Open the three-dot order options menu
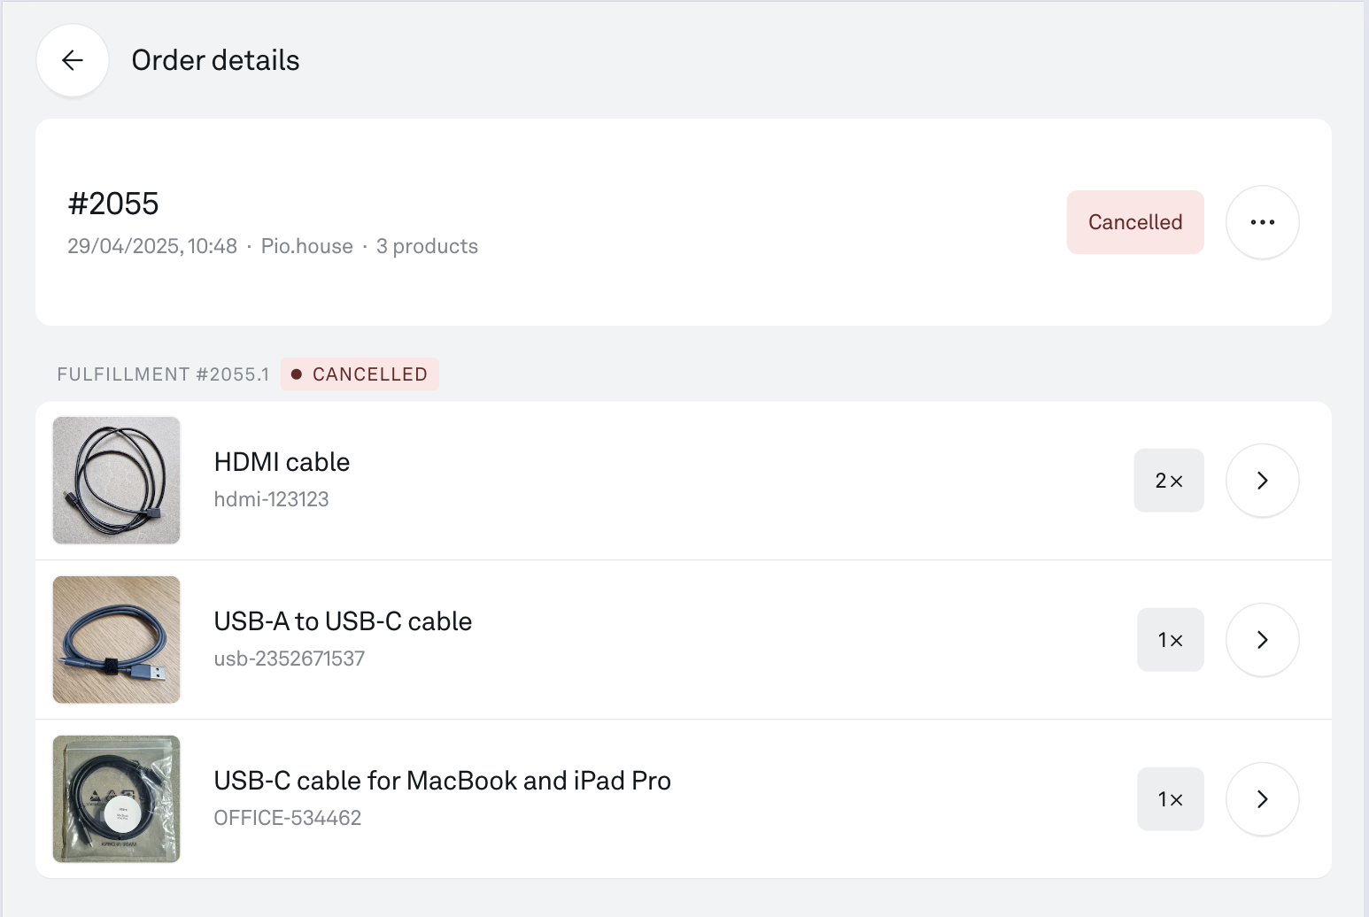 1262,222
